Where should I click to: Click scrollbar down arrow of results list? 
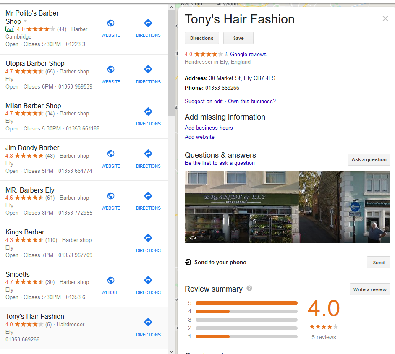[x=171, y=351]
